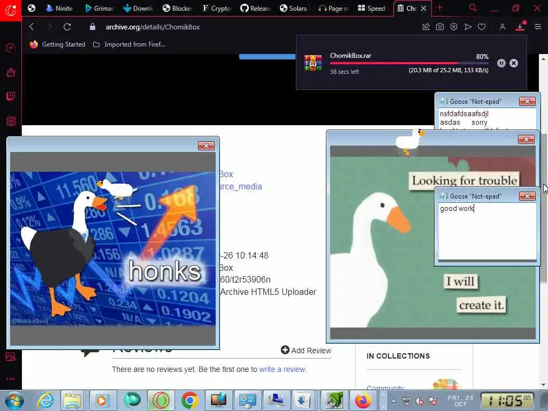Switch to the Speed Dial tab
Viewport: 548px width, 411px height.
click(372, 8)
